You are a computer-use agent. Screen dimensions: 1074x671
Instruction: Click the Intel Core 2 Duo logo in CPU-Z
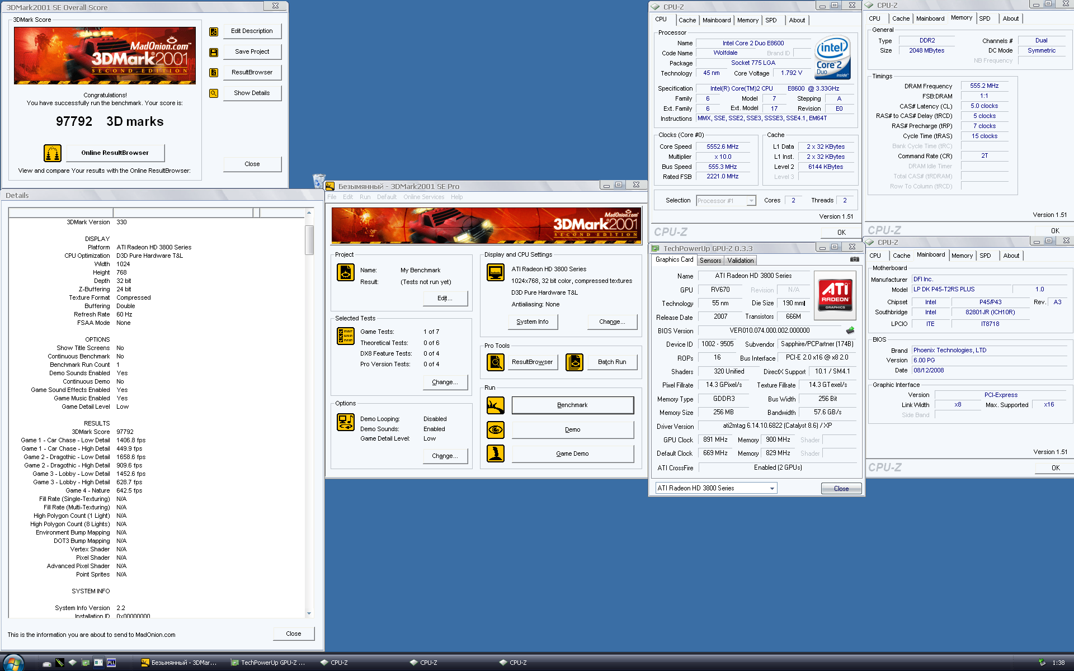[x=833, y=57]
